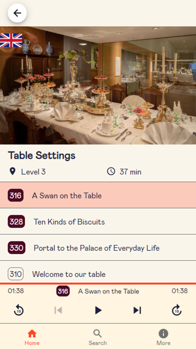Image resolution: width=196 pixels, height=349 pixels.
Task: Open the Search tab
Action: coord(97,337)
